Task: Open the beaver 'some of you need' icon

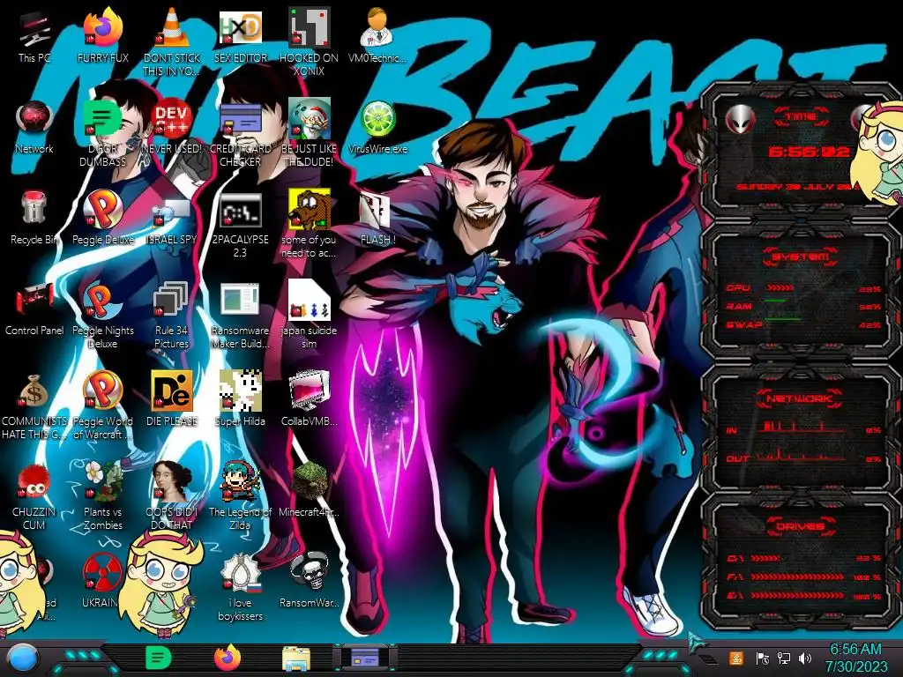Action: (309, 225)
